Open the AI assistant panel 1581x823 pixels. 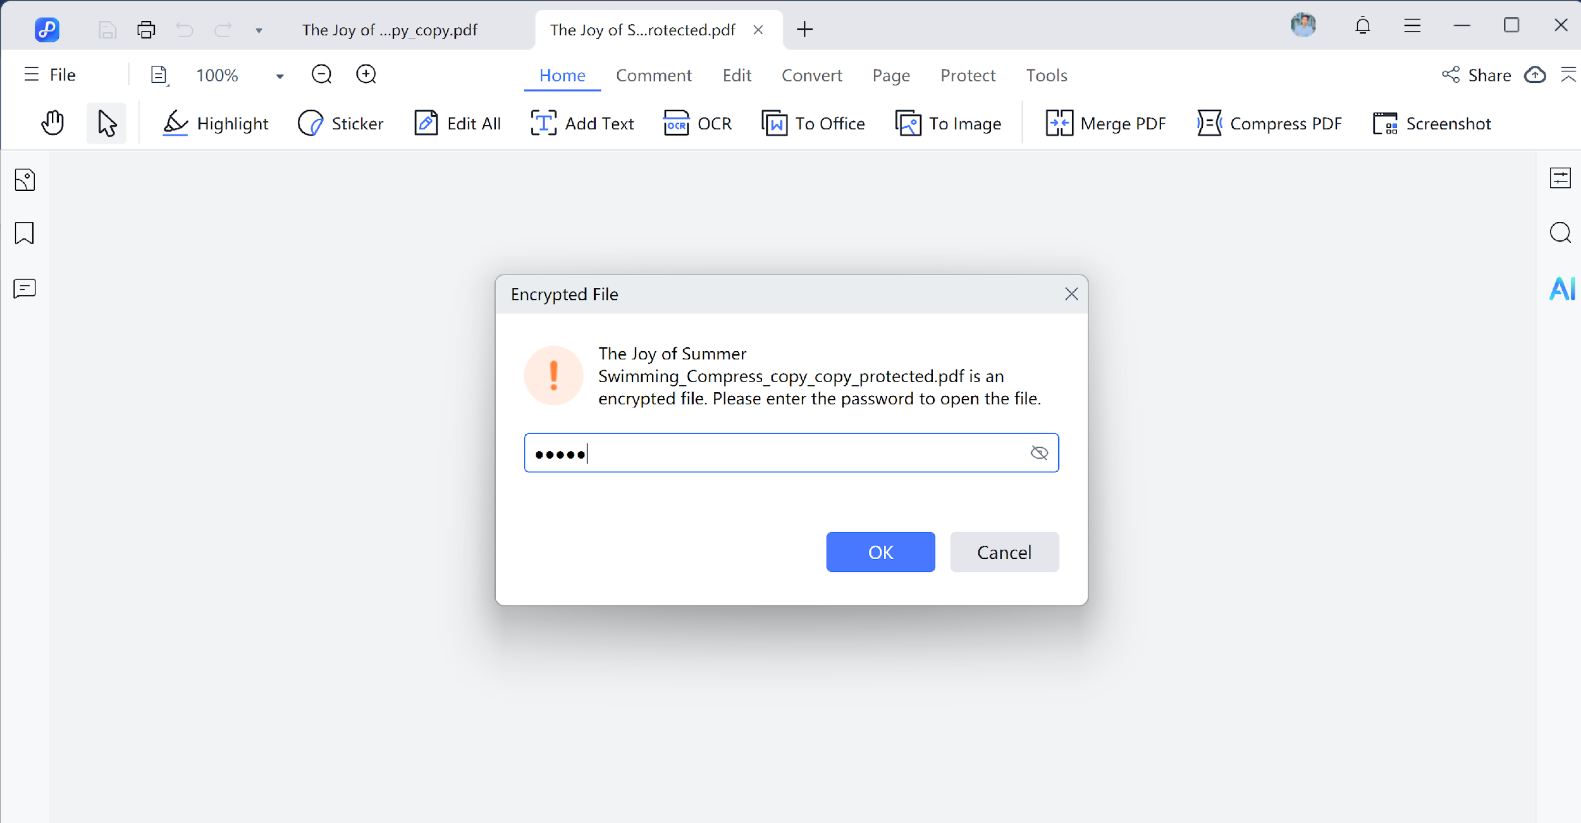point(1561,288)
